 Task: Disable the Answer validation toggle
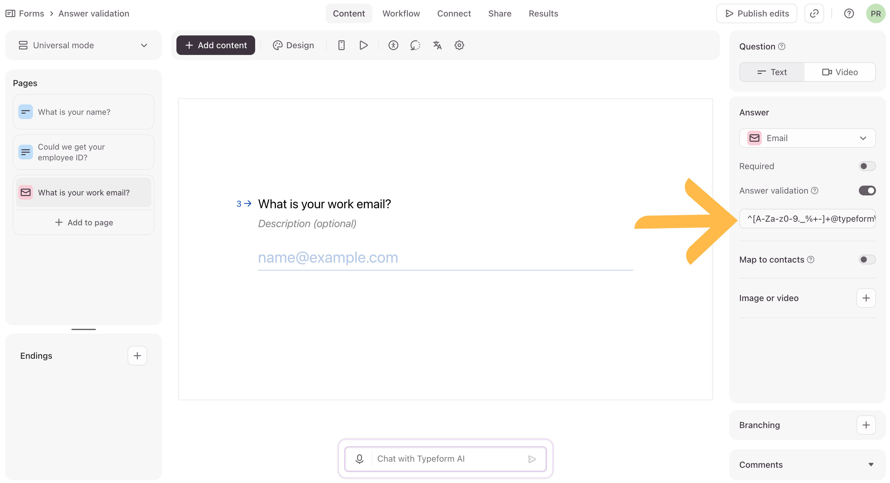point(867,191)
